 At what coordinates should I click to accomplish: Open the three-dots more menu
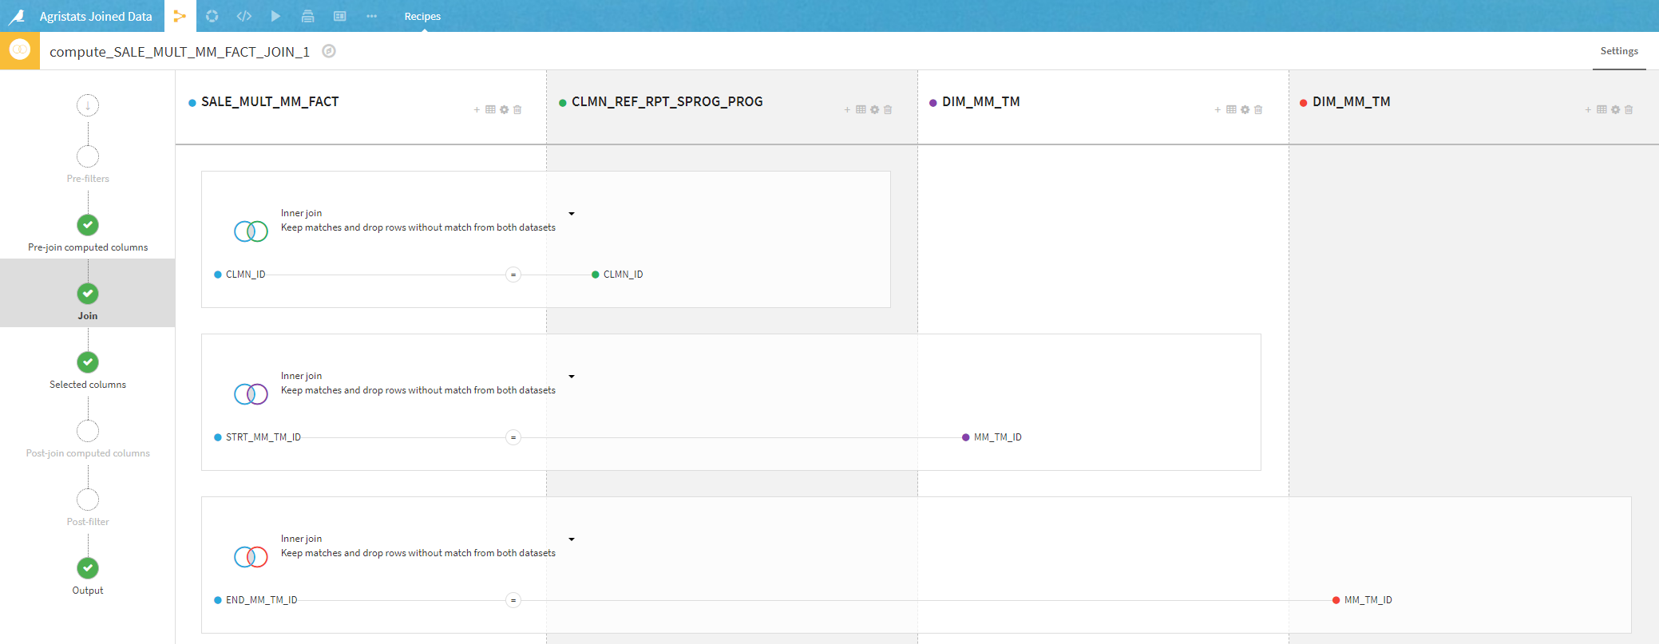click(371, 16)
